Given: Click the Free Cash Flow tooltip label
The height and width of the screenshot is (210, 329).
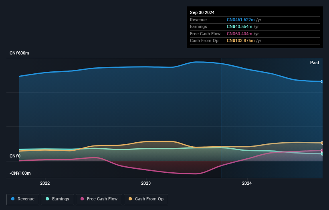Looking at the screenshot, I should pyautogui.click(x=205, y=34).
